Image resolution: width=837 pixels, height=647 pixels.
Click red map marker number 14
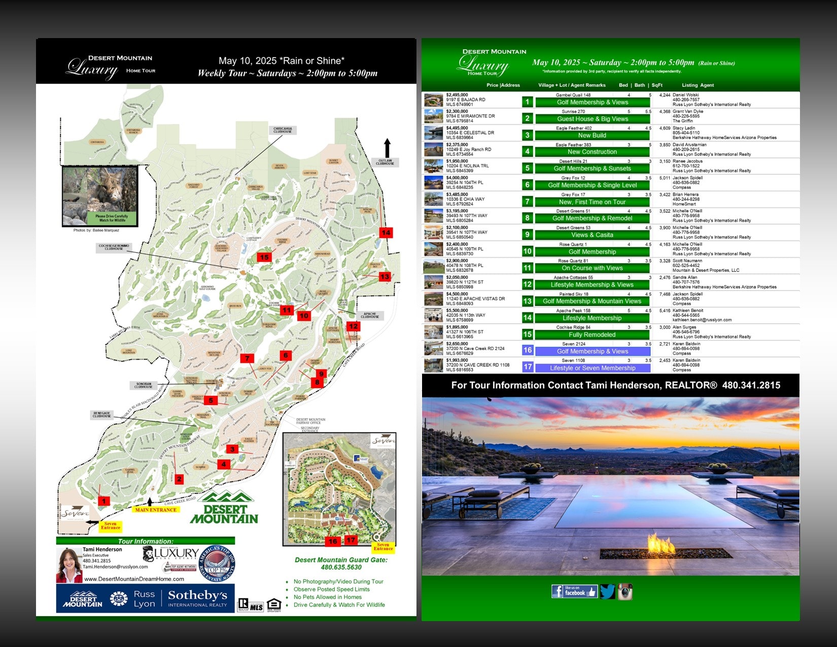pyautogui.click(x=386, y=232)
